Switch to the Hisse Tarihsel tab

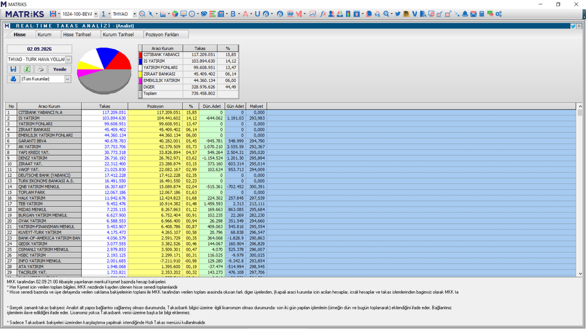[77, 34]
